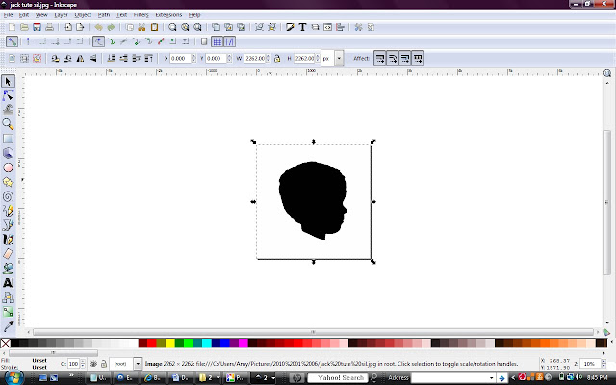Toggle layer lock in status bar
The width and height of the screenshot is (616, 385).
coord(104,364)
